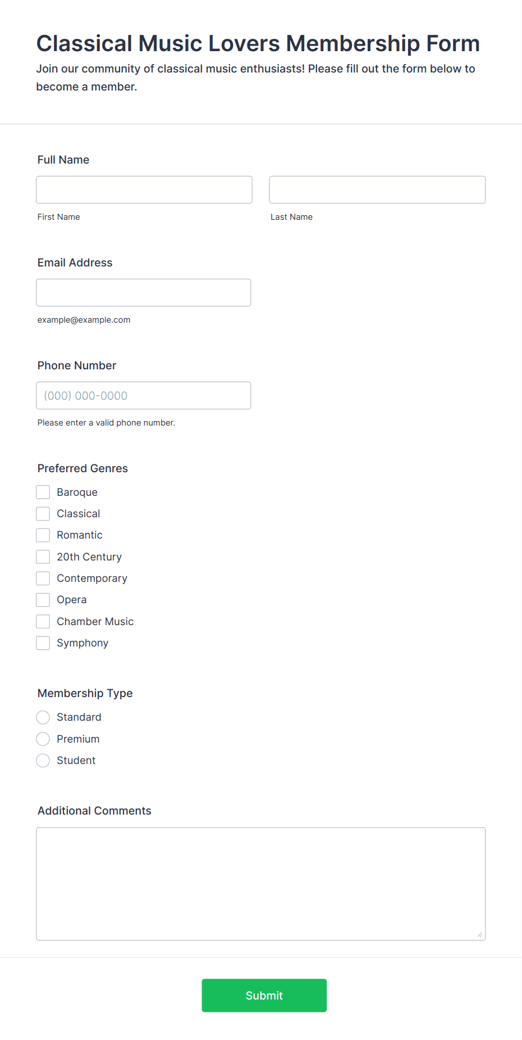The height and width of the screenshot is (1040, 522).
Task: Check the Contemporary genre box
Action: click(x=43, y=578)
